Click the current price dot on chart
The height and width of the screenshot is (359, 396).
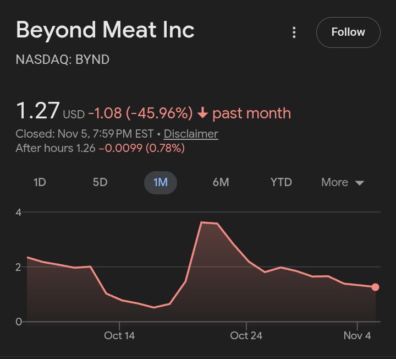[x=375, y=287]
